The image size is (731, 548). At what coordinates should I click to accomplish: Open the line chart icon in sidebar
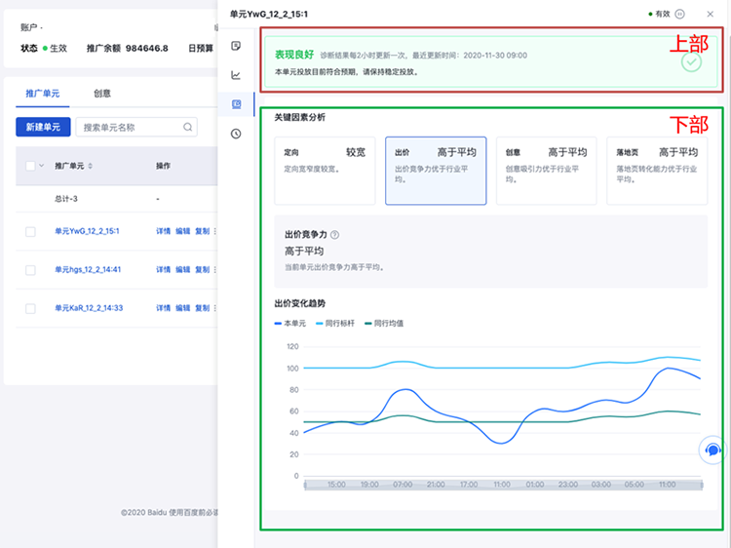point(236,75)
